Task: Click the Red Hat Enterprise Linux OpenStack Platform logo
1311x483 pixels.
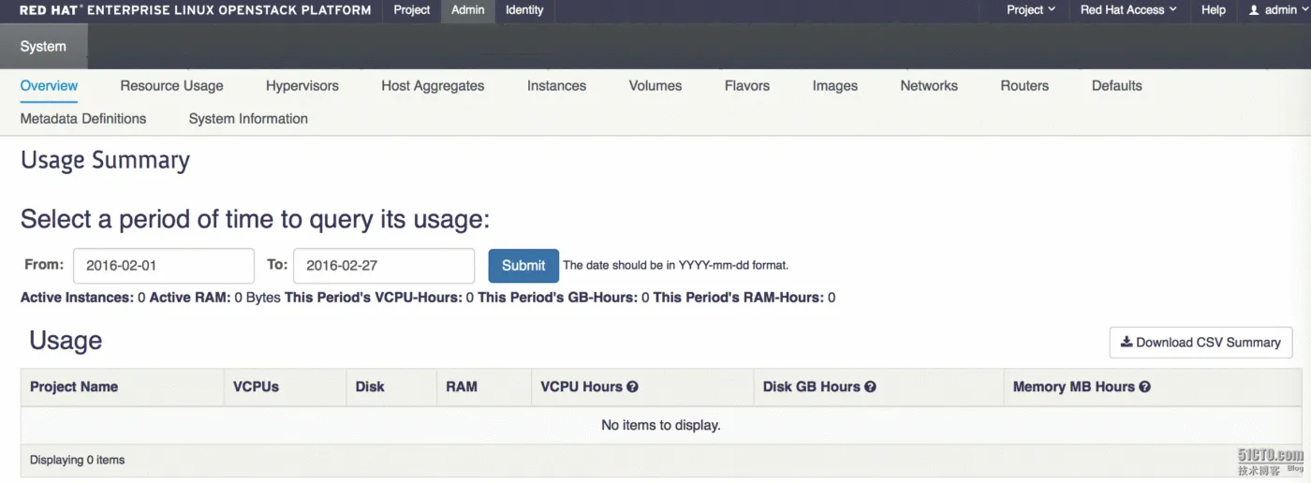Action: pos(195,10)
